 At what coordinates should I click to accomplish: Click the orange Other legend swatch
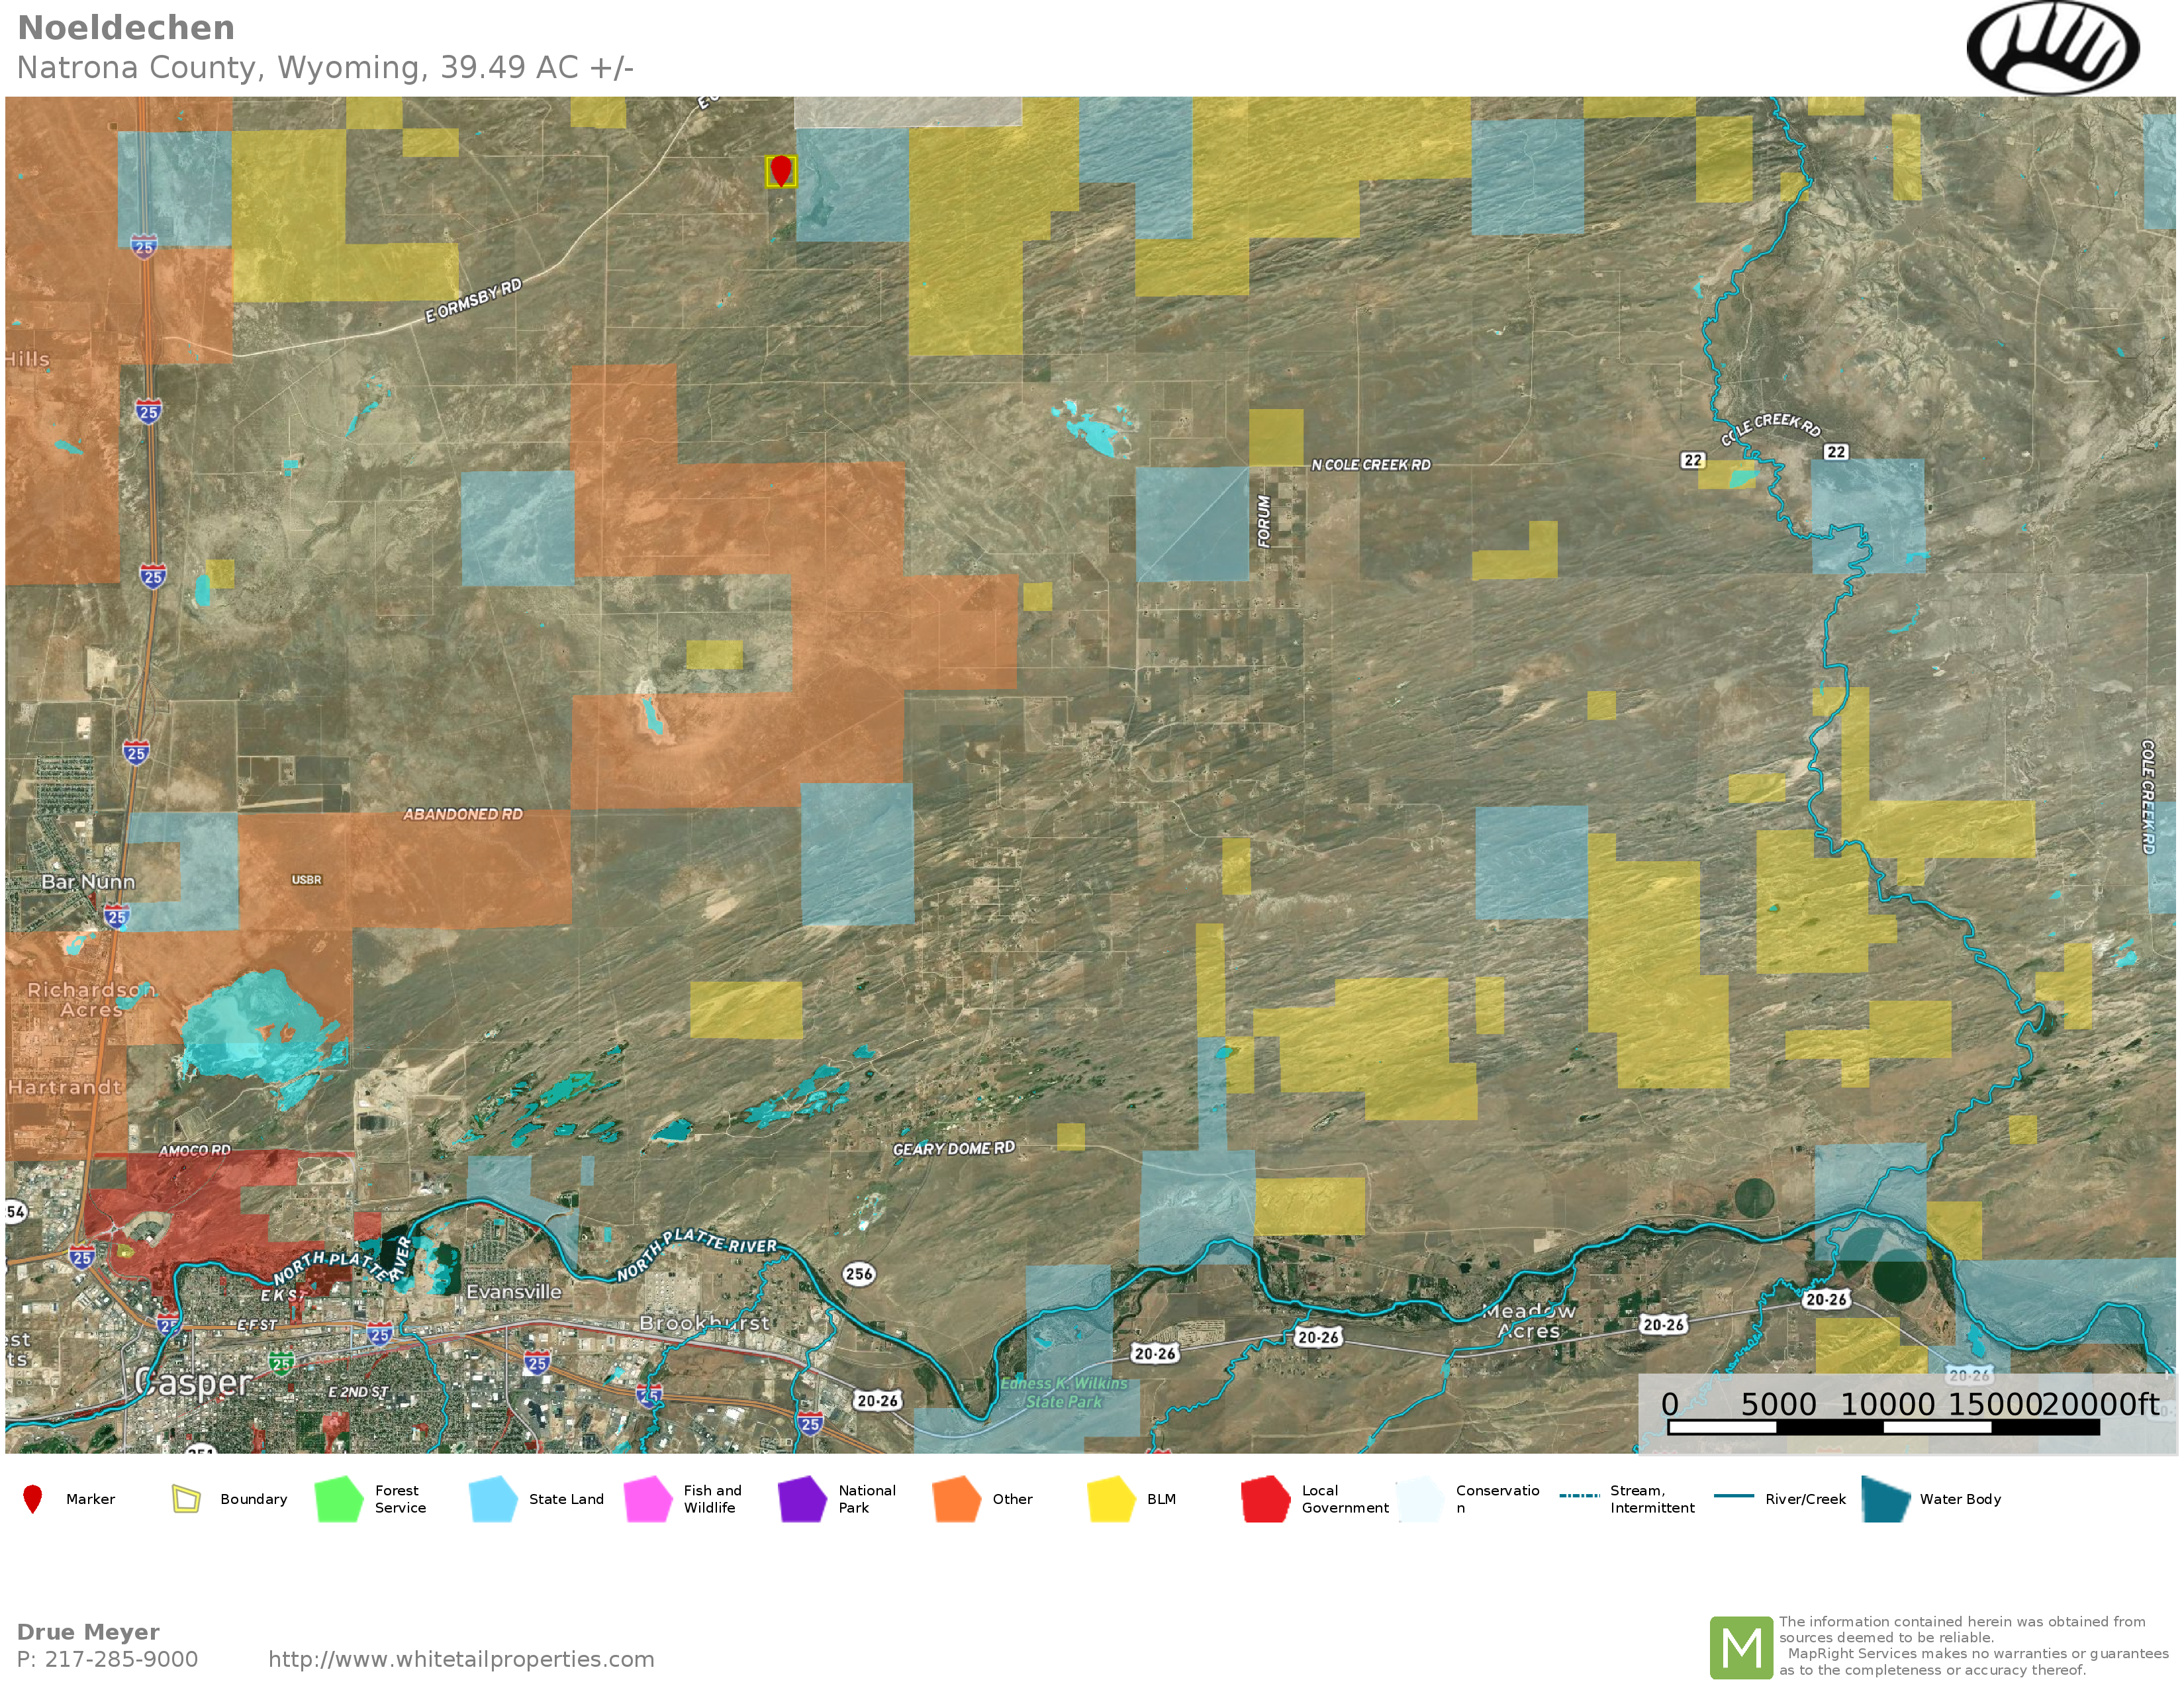(x=956, y=1499)
